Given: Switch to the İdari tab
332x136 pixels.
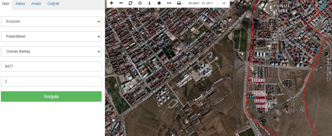Looking at the screenshot, I should click(x=6, y=4).
